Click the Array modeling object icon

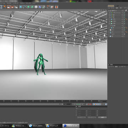(x=32, y=7)
